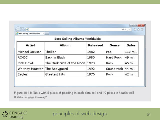
Task: Click the Cengage Learning logo
Action: (x=15, y=115)
